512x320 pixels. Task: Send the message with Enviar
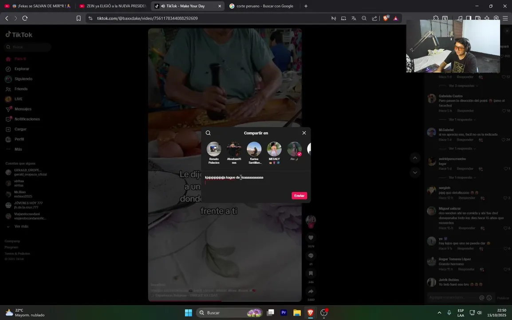[x=299, y=196]
